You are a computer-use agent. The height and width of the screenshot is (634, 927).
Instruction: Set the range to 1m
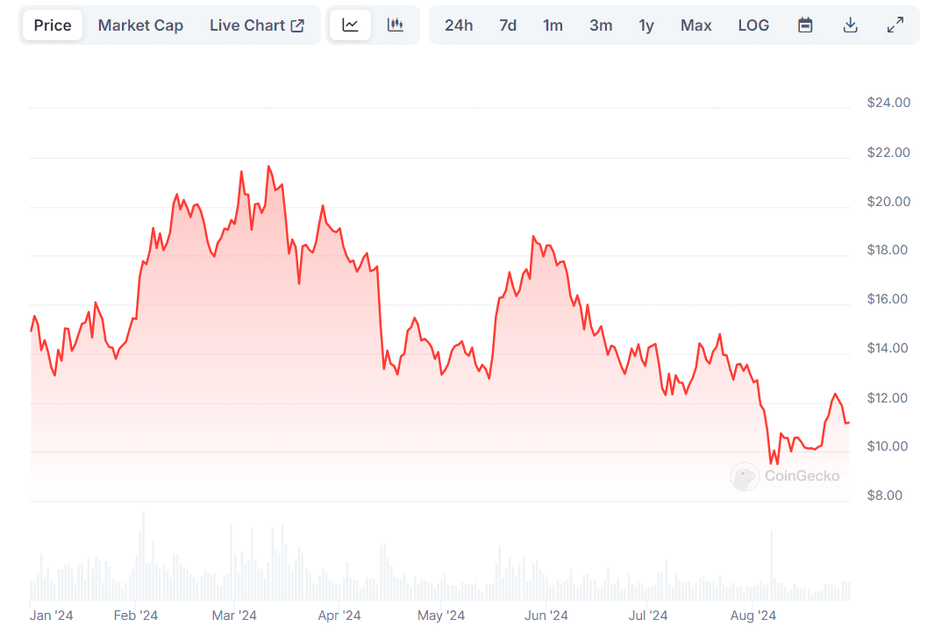point(553,25)
